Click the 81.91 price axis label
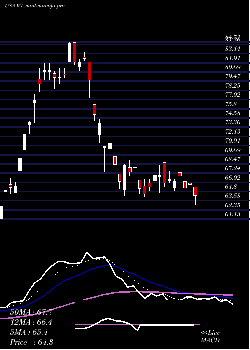Image resolution: width=250 pixels, height=350 pixels. [233, 58]
